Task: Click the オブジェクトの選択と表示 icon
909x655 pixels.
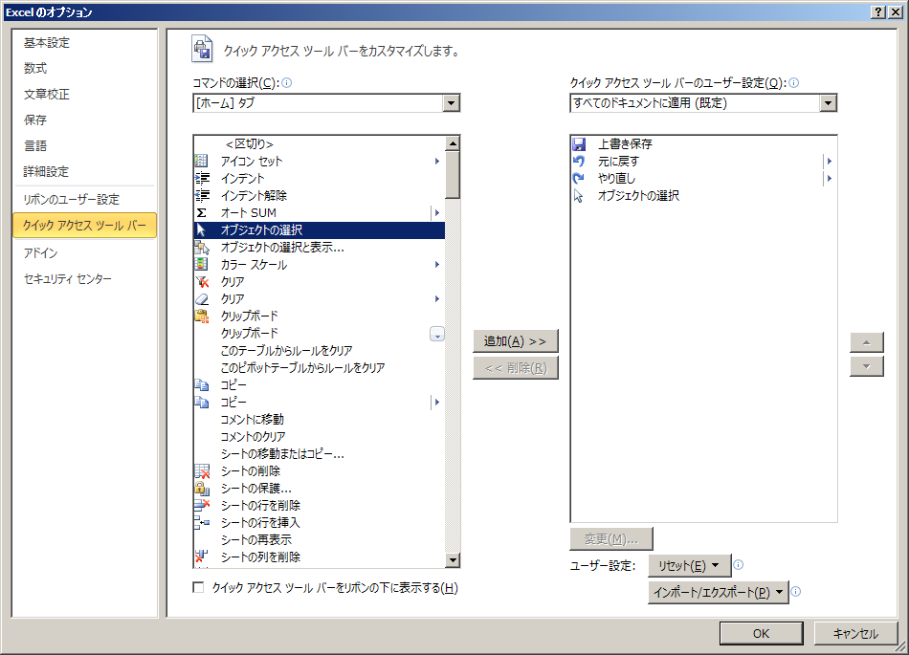Action: (x=201, y=248)
